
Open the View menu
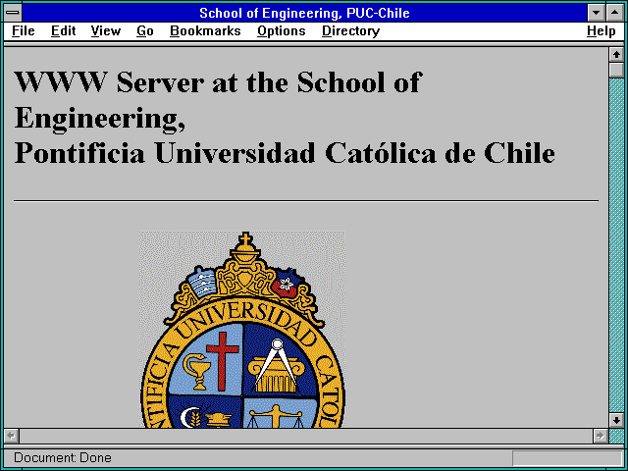[105, 31]
